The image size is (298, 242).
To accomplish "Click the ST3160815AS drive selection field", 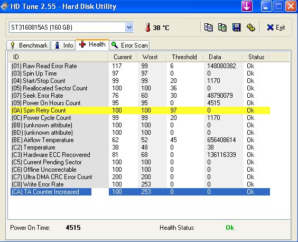I will (71, 27).
